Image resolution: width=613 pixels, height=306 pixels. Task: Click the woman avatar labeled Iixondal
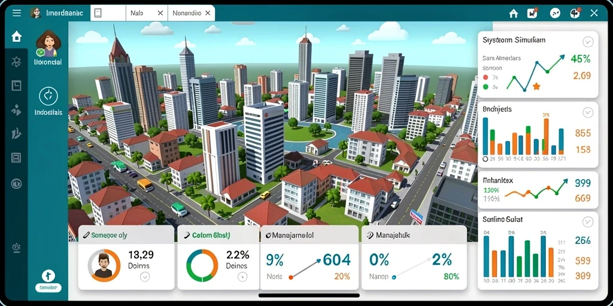48,43
